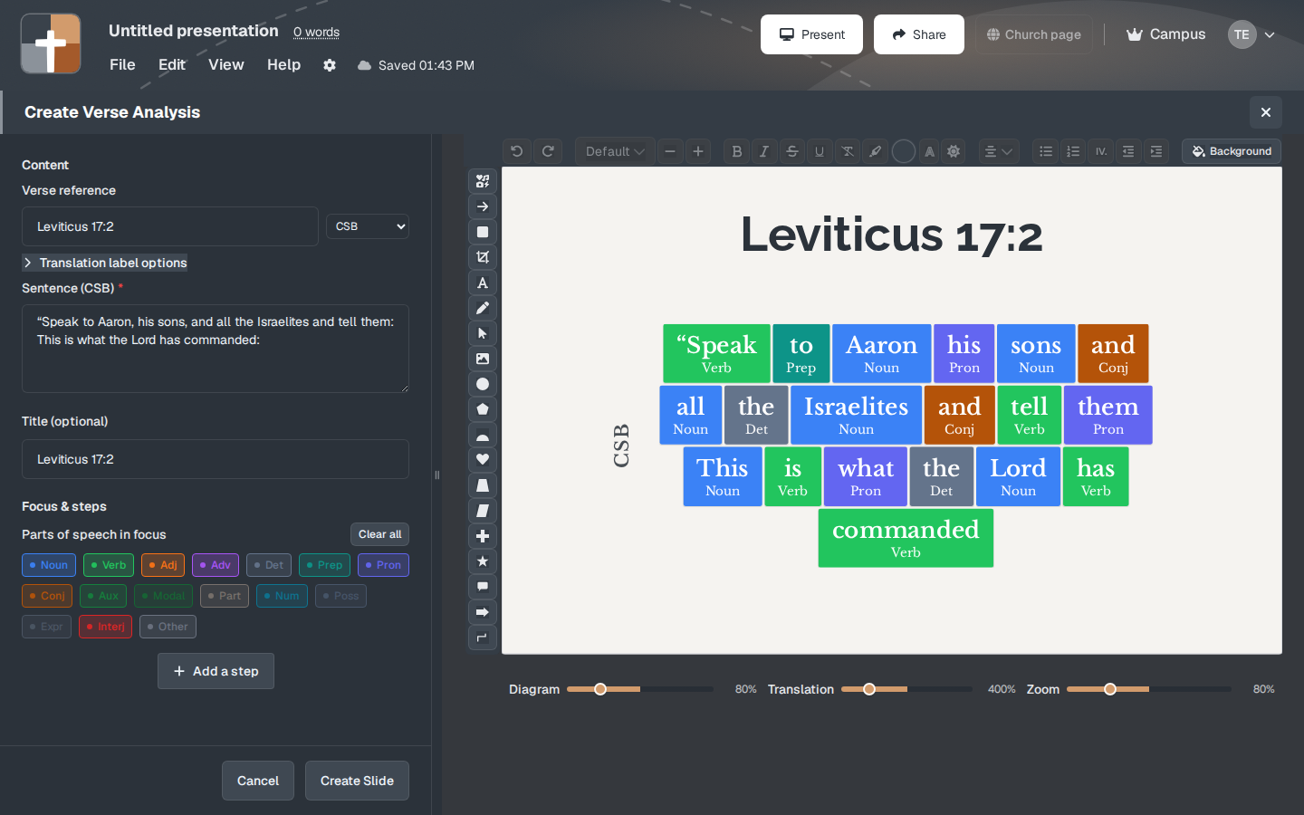This screenshot has width=1304, height=815.
Task: Add a speech bubble shape
Action: click(483, 587)
